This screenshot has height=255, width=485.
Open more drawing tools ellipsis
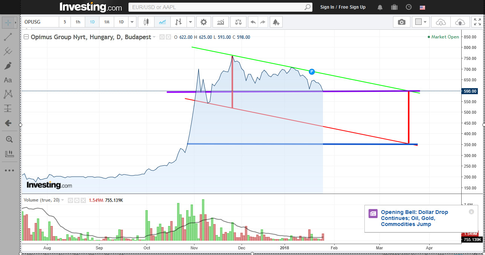pyautogui.click(x=9, y=170)
